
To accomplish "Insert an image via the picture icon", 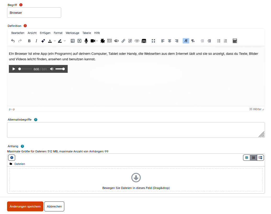I will coord(73,41).
